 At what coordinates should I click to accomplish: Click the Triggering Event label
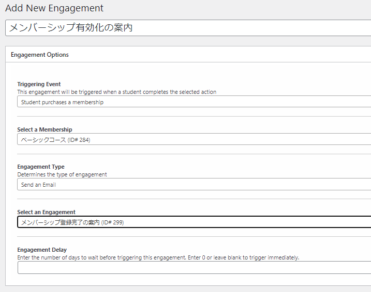(x=39, y=84)
